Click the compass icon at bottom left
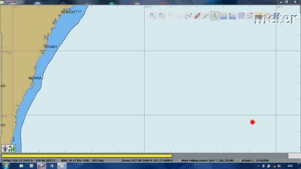This screenshot has height=169, width=301. (x=5, y=148)
